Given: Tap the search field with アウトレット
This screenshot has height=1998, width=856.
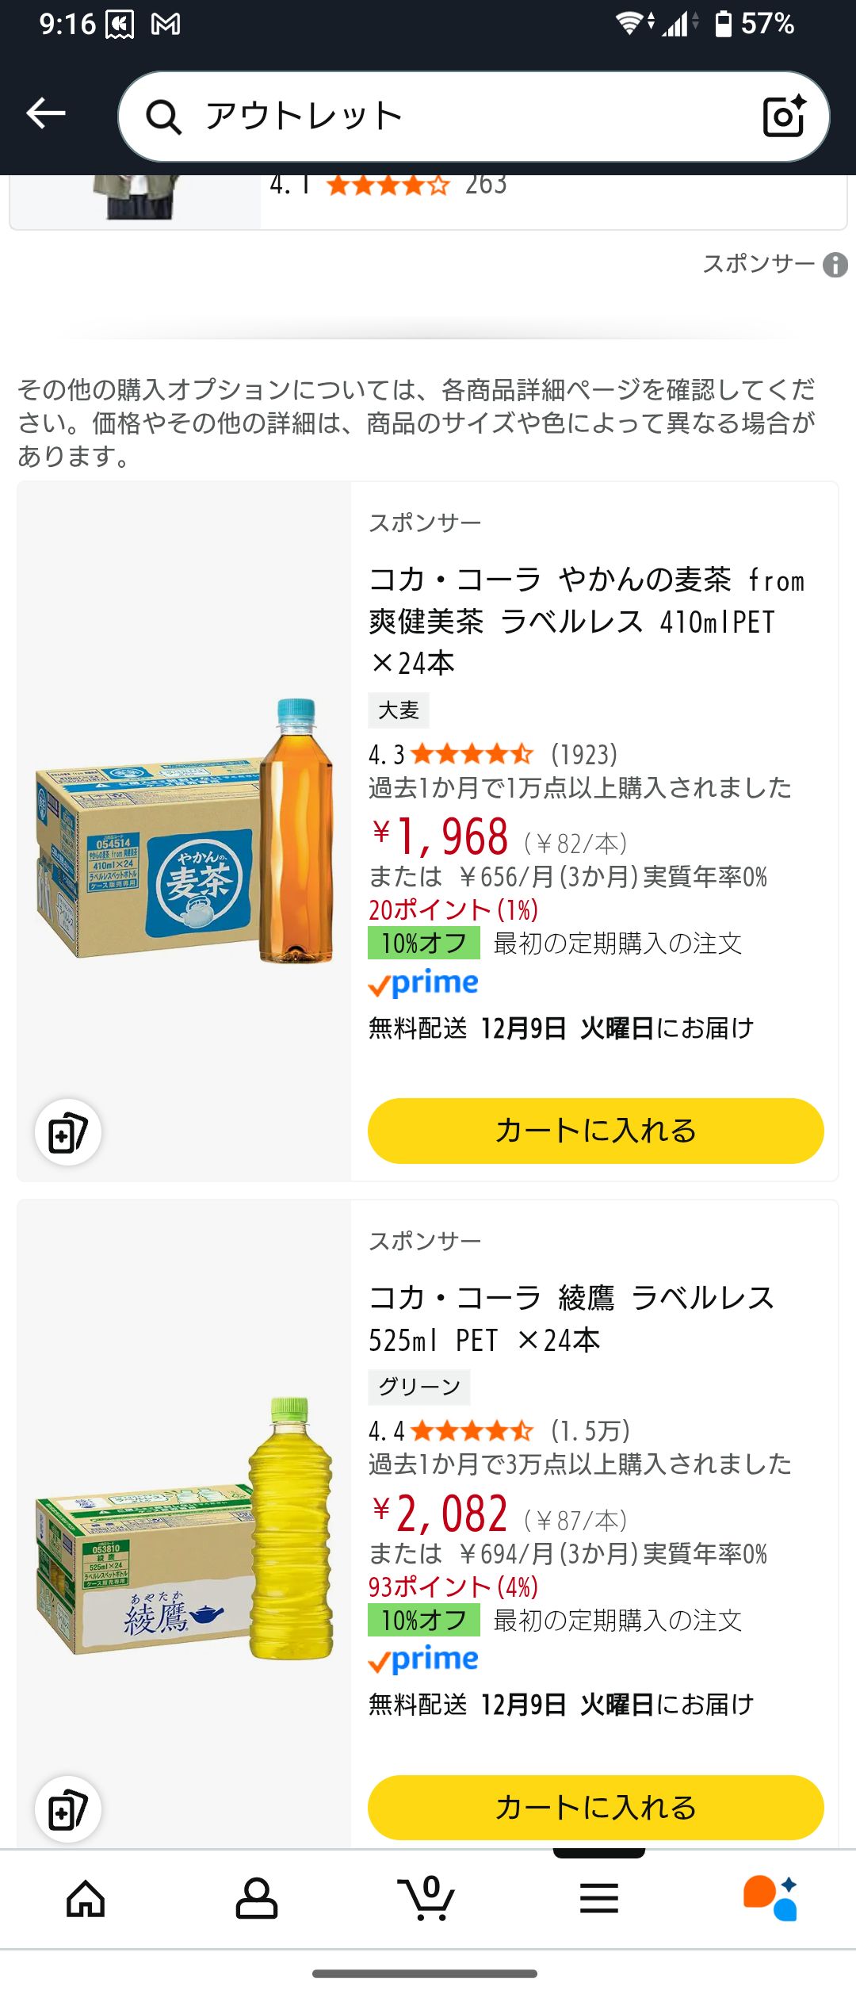Looking at the screenshot, I should click(460, 117).
